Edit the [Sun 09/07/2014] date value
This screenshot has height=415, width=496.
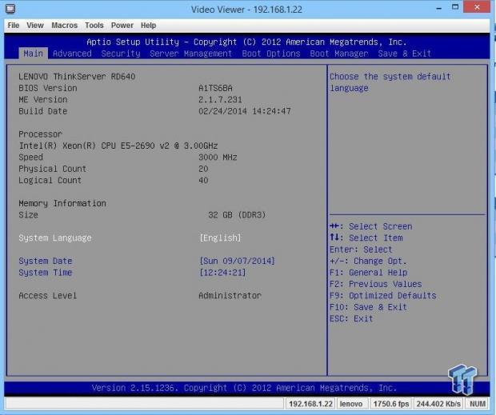click(x=237, y=261)
